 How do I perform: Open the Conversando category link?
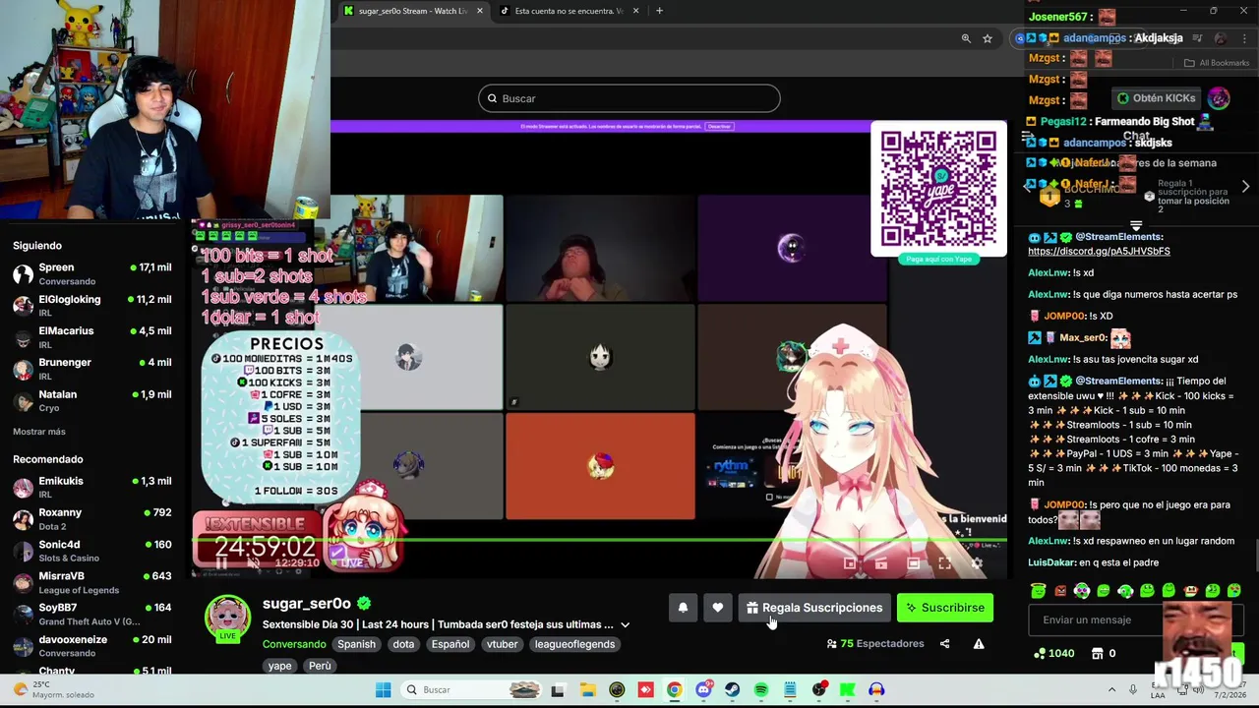pyautogui.click(x=294, y=644)
